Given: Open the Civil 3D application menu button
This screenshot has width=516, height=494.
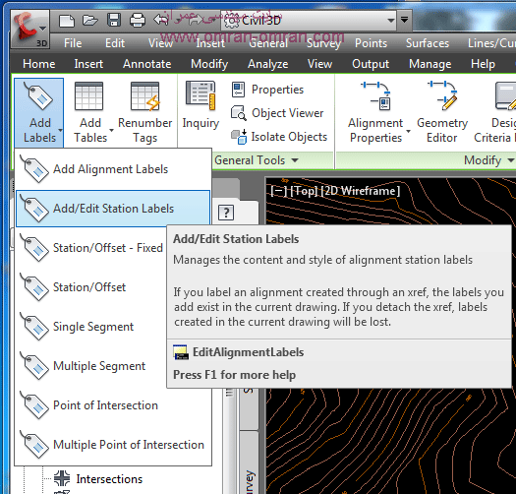Looking at the screenshot, I should (x=29, y=29).
